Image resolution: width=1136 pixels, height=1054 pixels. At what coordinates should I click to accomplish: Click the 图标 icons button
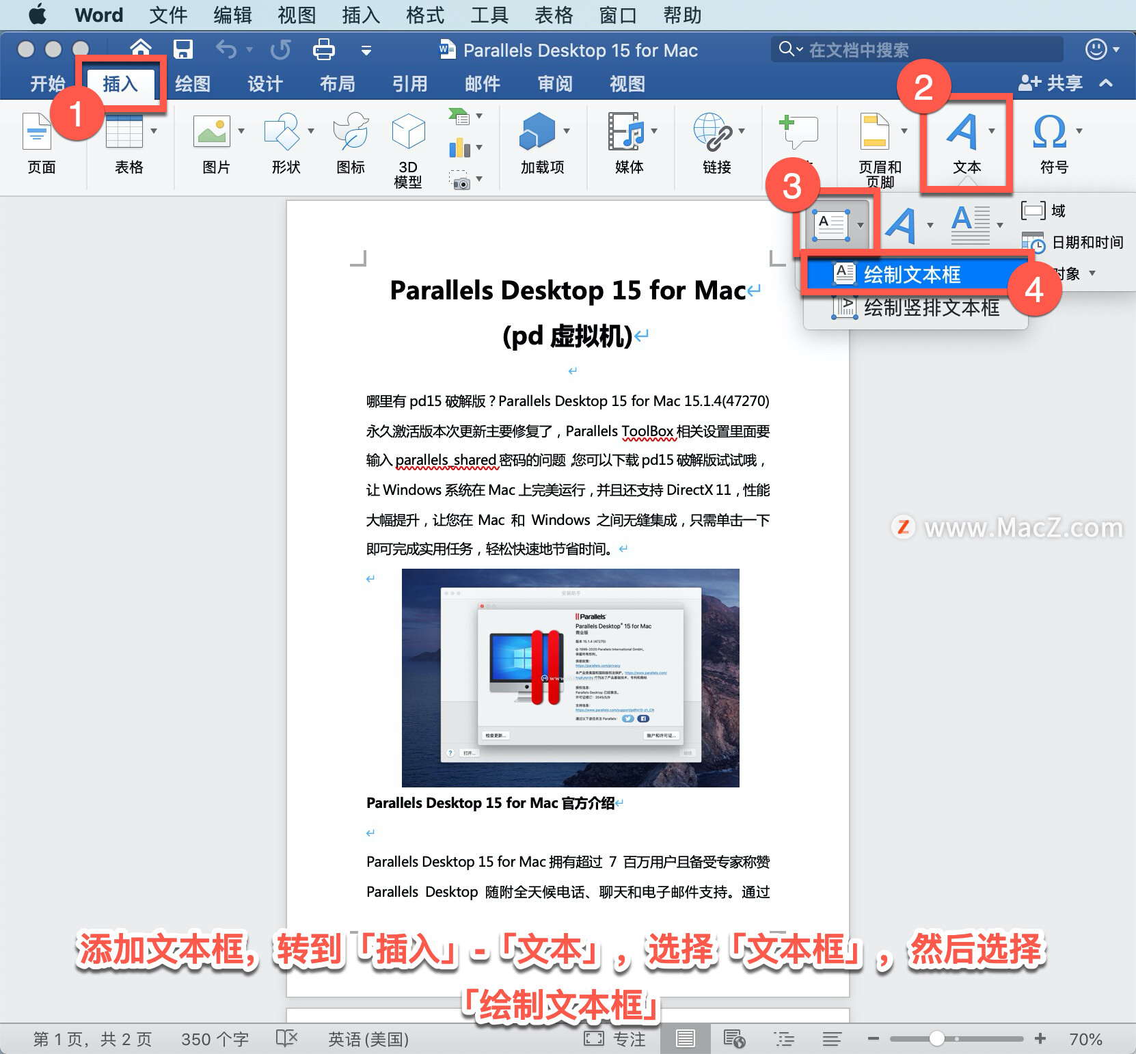tap(351, 131)
